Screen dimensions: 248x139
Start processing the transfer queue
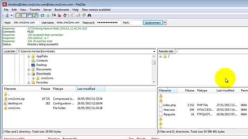pos(48,15)
